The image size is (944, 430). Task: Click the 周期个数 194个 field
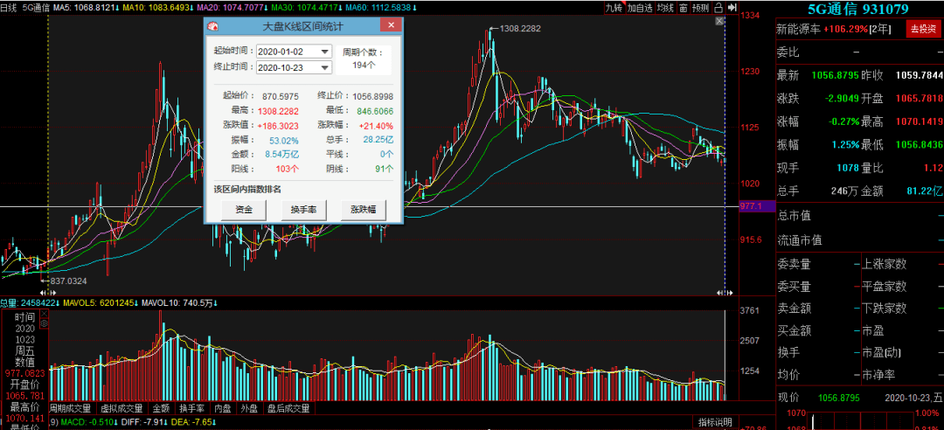click(x=363, y=59)
